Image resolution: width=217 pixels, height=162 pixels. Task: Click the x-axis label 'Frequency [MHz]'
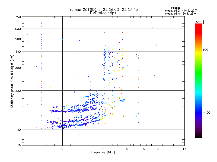click(x=103, y=152)
